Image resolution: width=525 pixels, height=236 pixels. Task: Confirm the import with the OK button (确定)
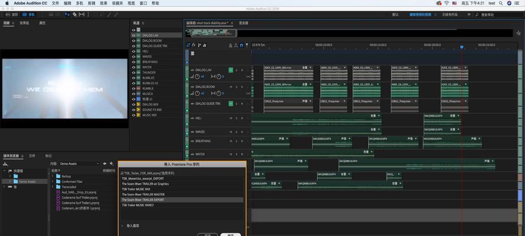[x=231, y=235]
